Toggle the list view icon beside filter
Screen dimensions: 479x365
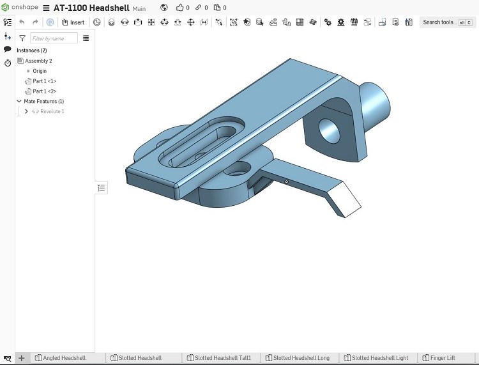[86, 38]
